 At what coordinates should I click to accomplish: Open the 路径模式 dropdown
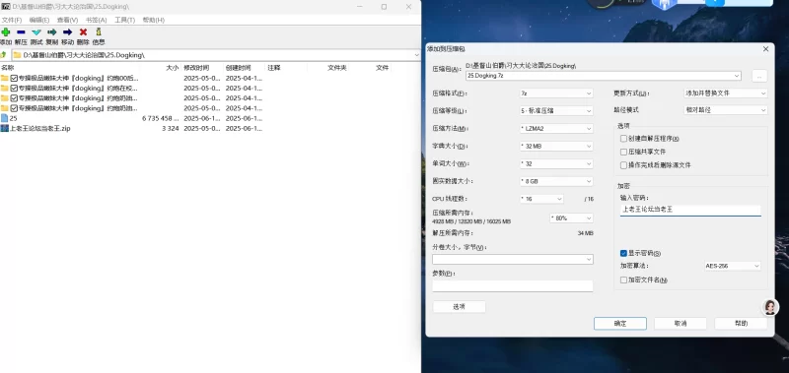click(725, 110)
